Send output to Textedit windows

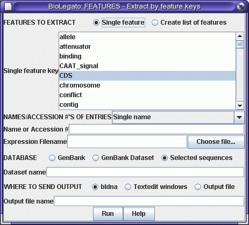tap(128, 187)
